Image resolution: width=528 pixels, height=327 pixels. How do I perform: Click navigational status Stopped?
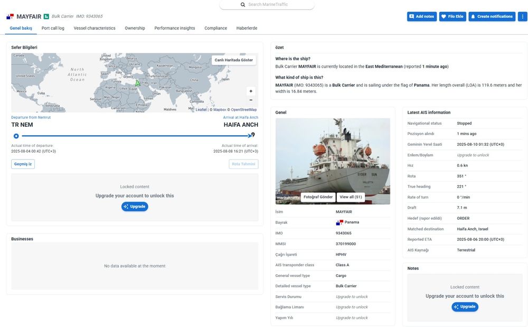(x=464, y=123)
